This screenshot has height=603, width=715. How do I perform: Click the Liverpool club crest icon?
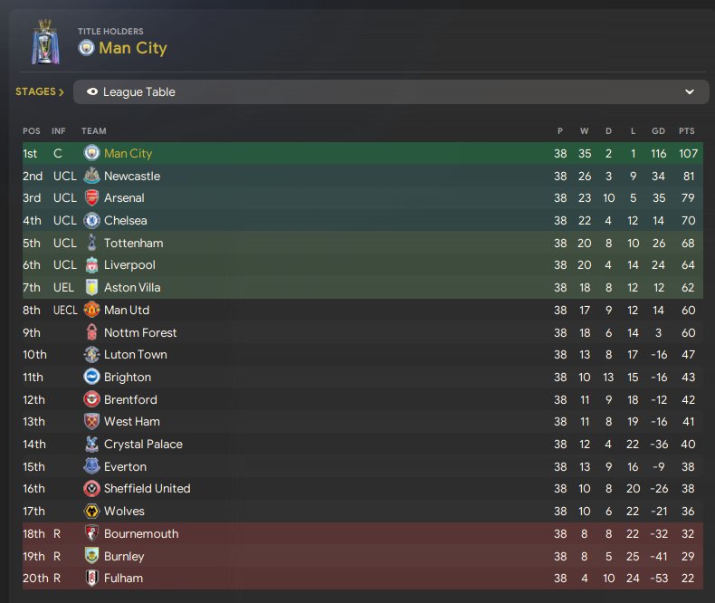point(91,265)
